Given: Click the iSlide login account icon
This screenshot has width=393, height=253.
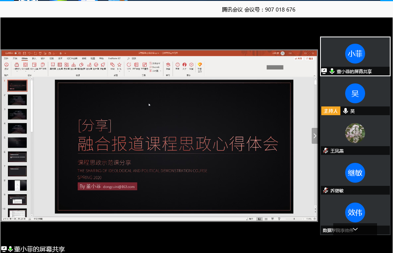Looking at the screenshot, I should [6, 65].
